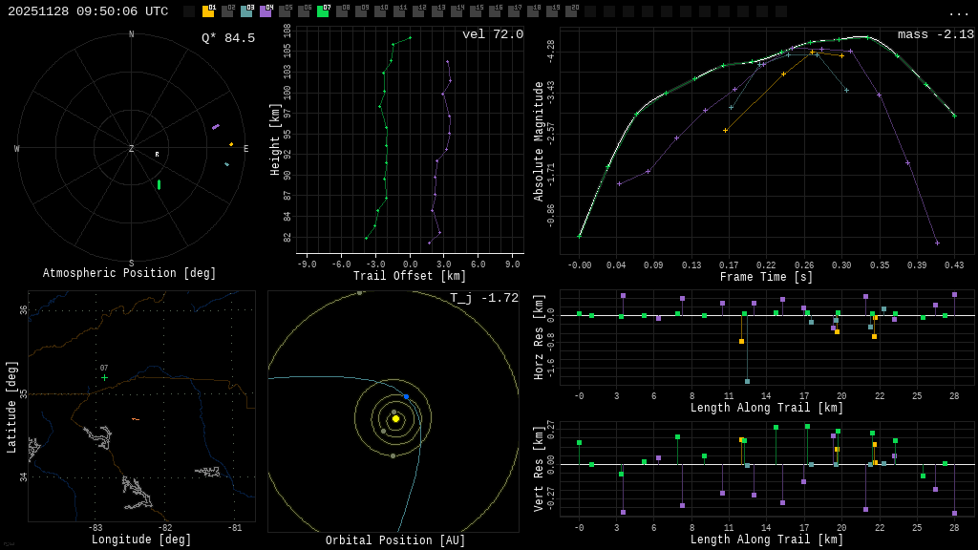The width and height of the screenshot is (978, 550).
Task: Click the vel 72.0 readout
Action: tap(493, 34)
